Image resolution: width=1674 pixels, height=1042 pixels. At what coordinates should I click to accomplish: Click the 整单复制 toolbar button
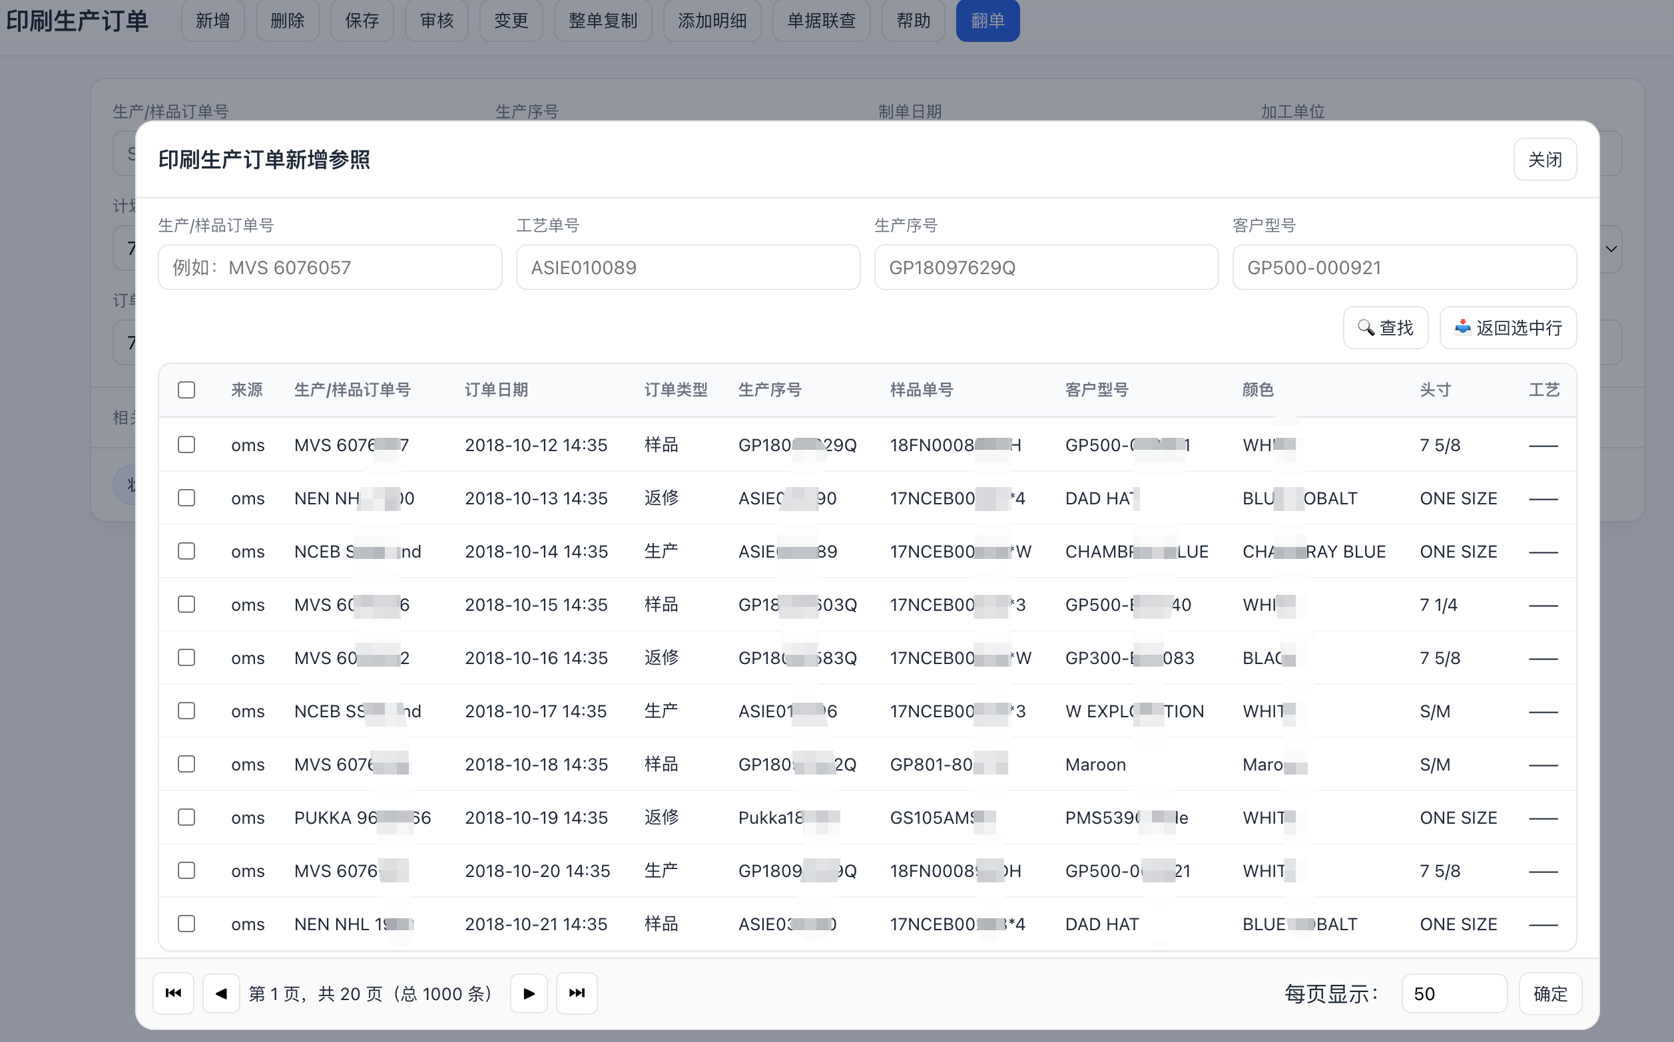click(603, 21)
